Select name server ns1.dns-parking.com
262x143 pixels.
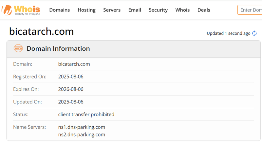[x=82, y=127]
